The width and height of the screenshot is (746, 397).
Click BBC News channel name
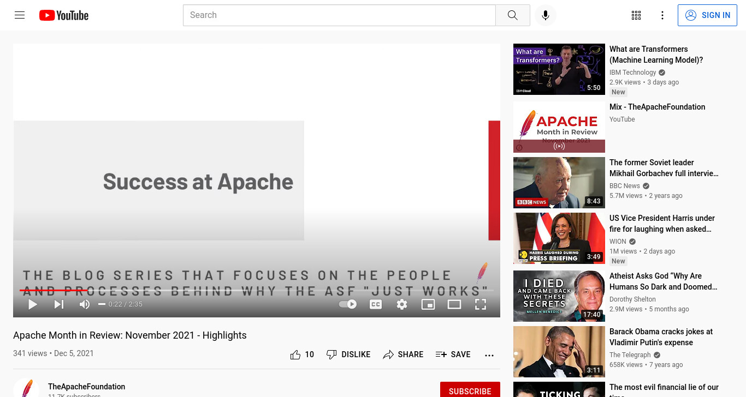(624, 186)
